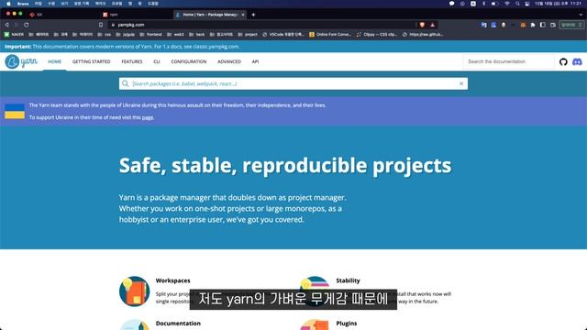Click the Ukraine flag image in the banner
The width and height of the screenshot is (587, 330).
pos(15,111)
